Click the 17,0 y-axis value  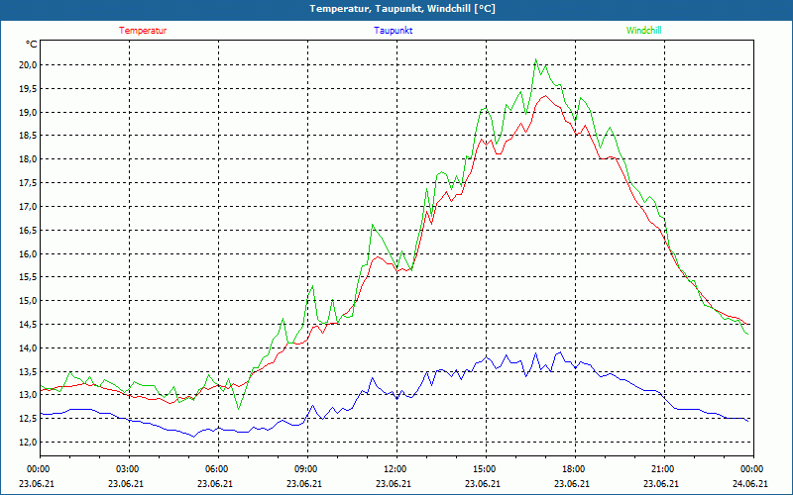29,206
